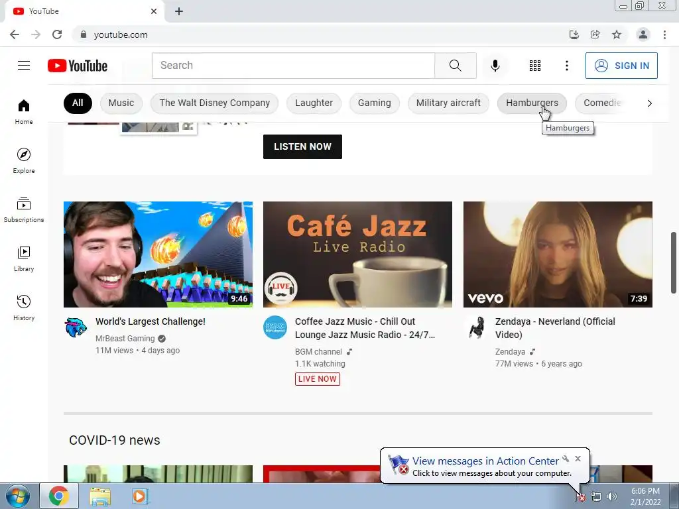679x509 pixels.
Task: Open the Chrome profile avatar
Action: (x=643, y=34)
